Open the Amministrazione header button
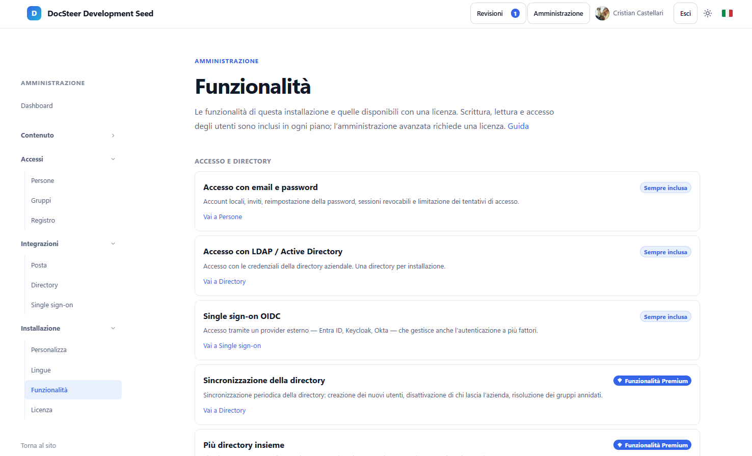 pyautogui.click(x=558, y=13)
